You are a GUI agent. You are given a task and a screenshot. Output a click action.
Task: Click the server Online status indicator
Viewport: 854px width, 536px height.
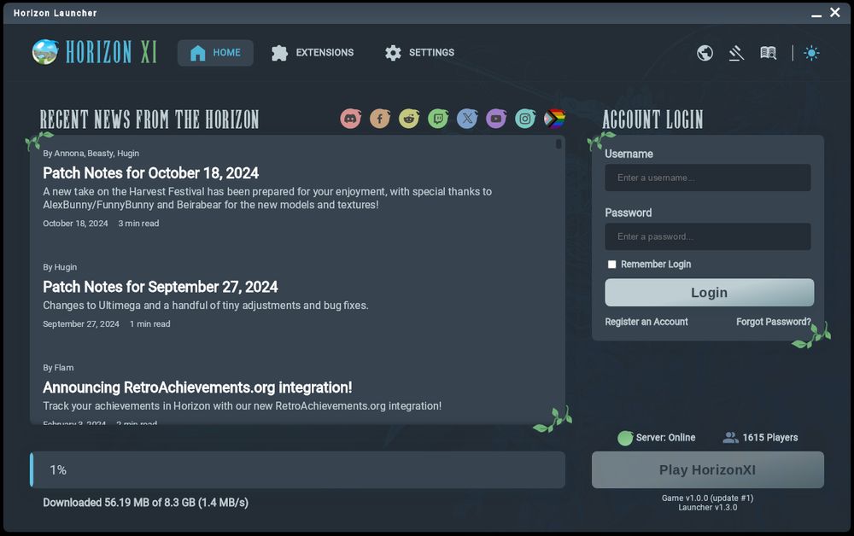click(x=624, y=437)
